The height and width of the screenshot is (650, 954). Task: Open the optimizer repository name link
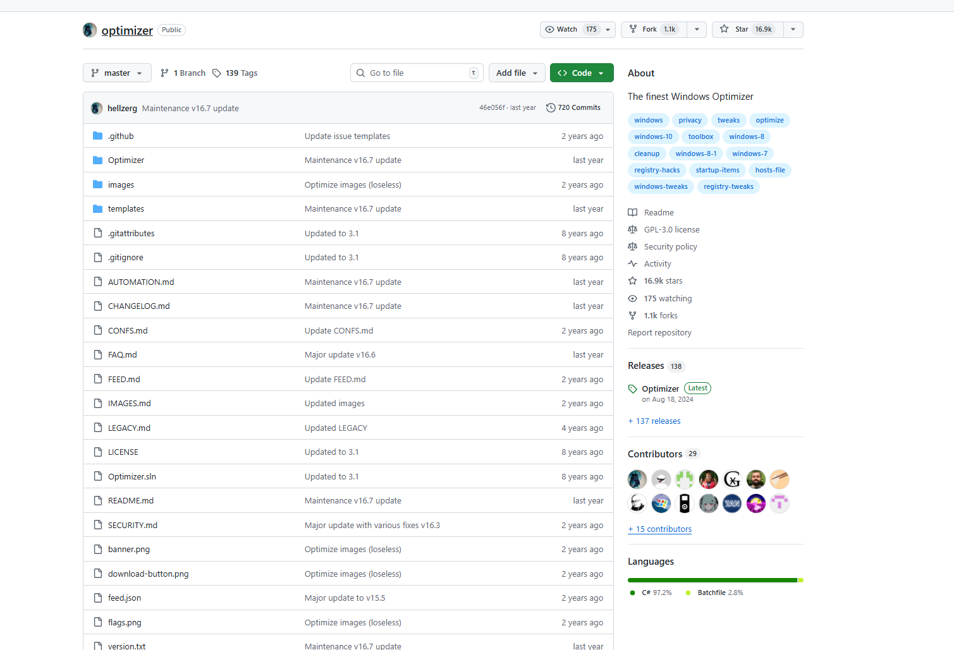[x=127, y=30]
